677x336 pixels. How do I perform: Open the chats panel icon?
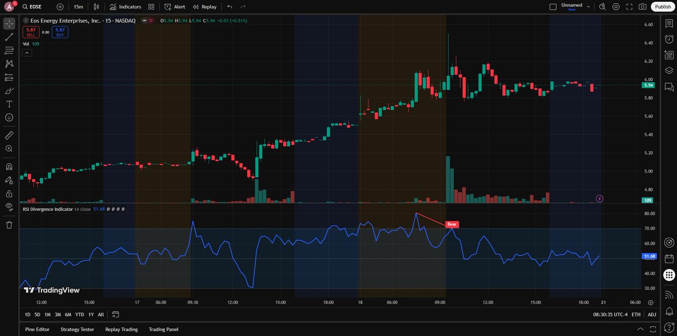click(669, 86)
